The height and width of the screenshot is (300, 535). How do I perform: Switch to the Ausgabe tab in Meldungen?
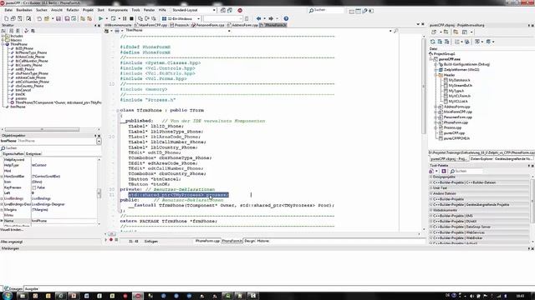[32, 289]
